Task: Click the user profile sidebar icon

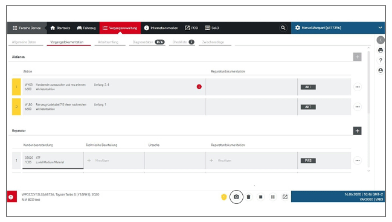Action: click(381, 71)
